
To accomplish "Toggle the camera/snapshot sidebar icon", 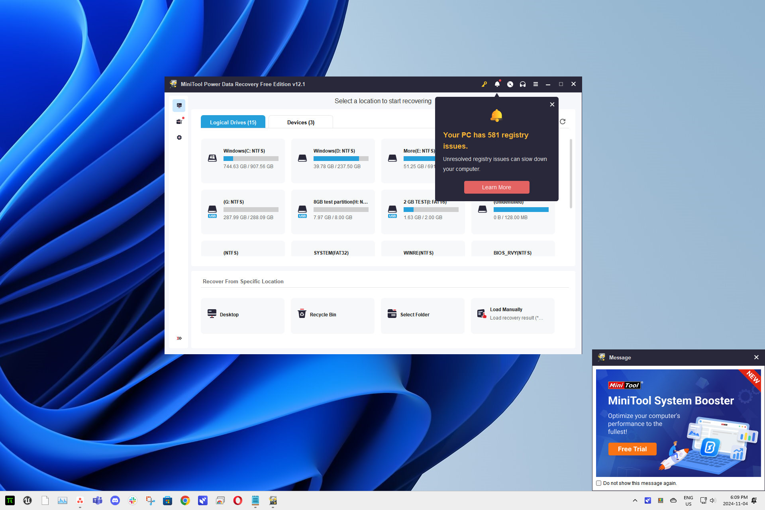I will pos(179,121).
